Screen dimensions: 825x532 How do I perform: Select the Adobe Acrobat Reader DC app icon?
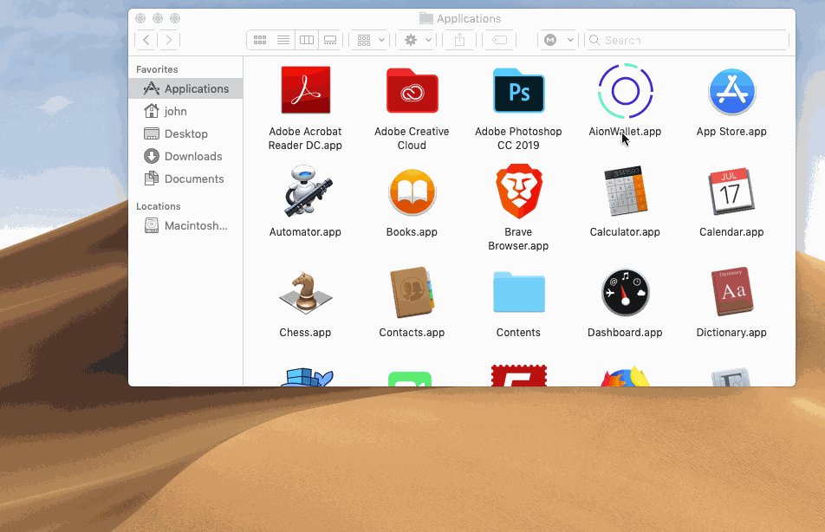(x=306, y=90)
